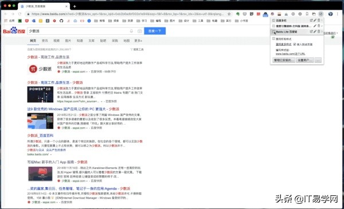Screen dimensions: 344x209
Task: Click the Chrome profile avatar icon
Action: pyautogui.click(x=330, y=14)
